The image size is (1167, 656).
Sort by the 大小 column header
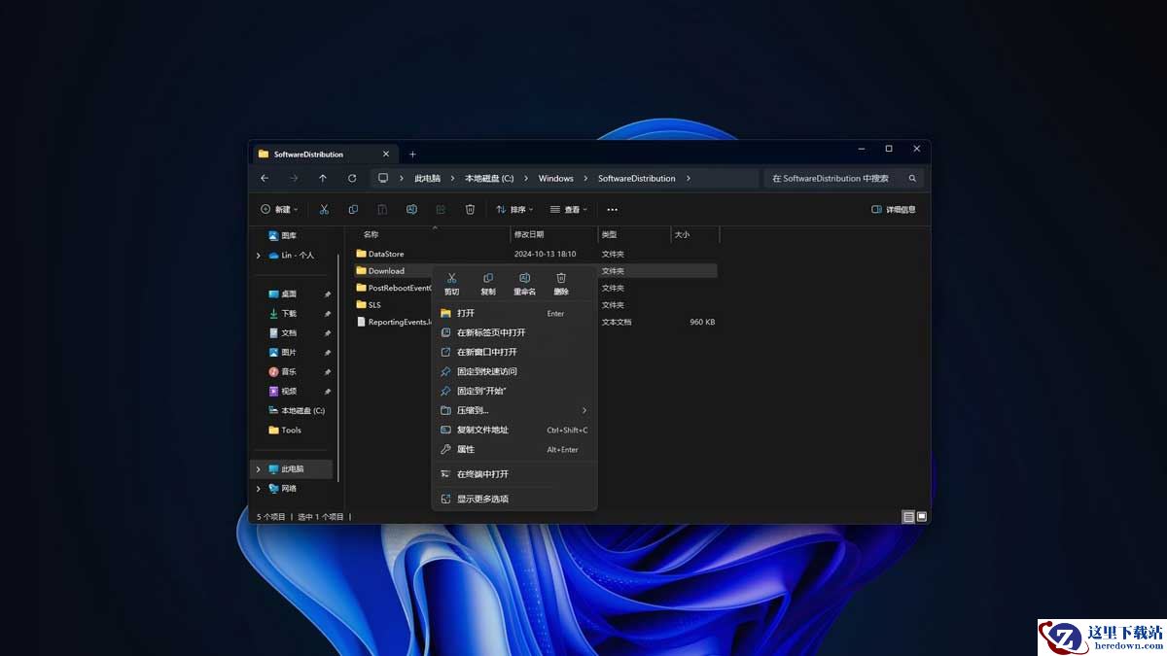click(682, 234)
